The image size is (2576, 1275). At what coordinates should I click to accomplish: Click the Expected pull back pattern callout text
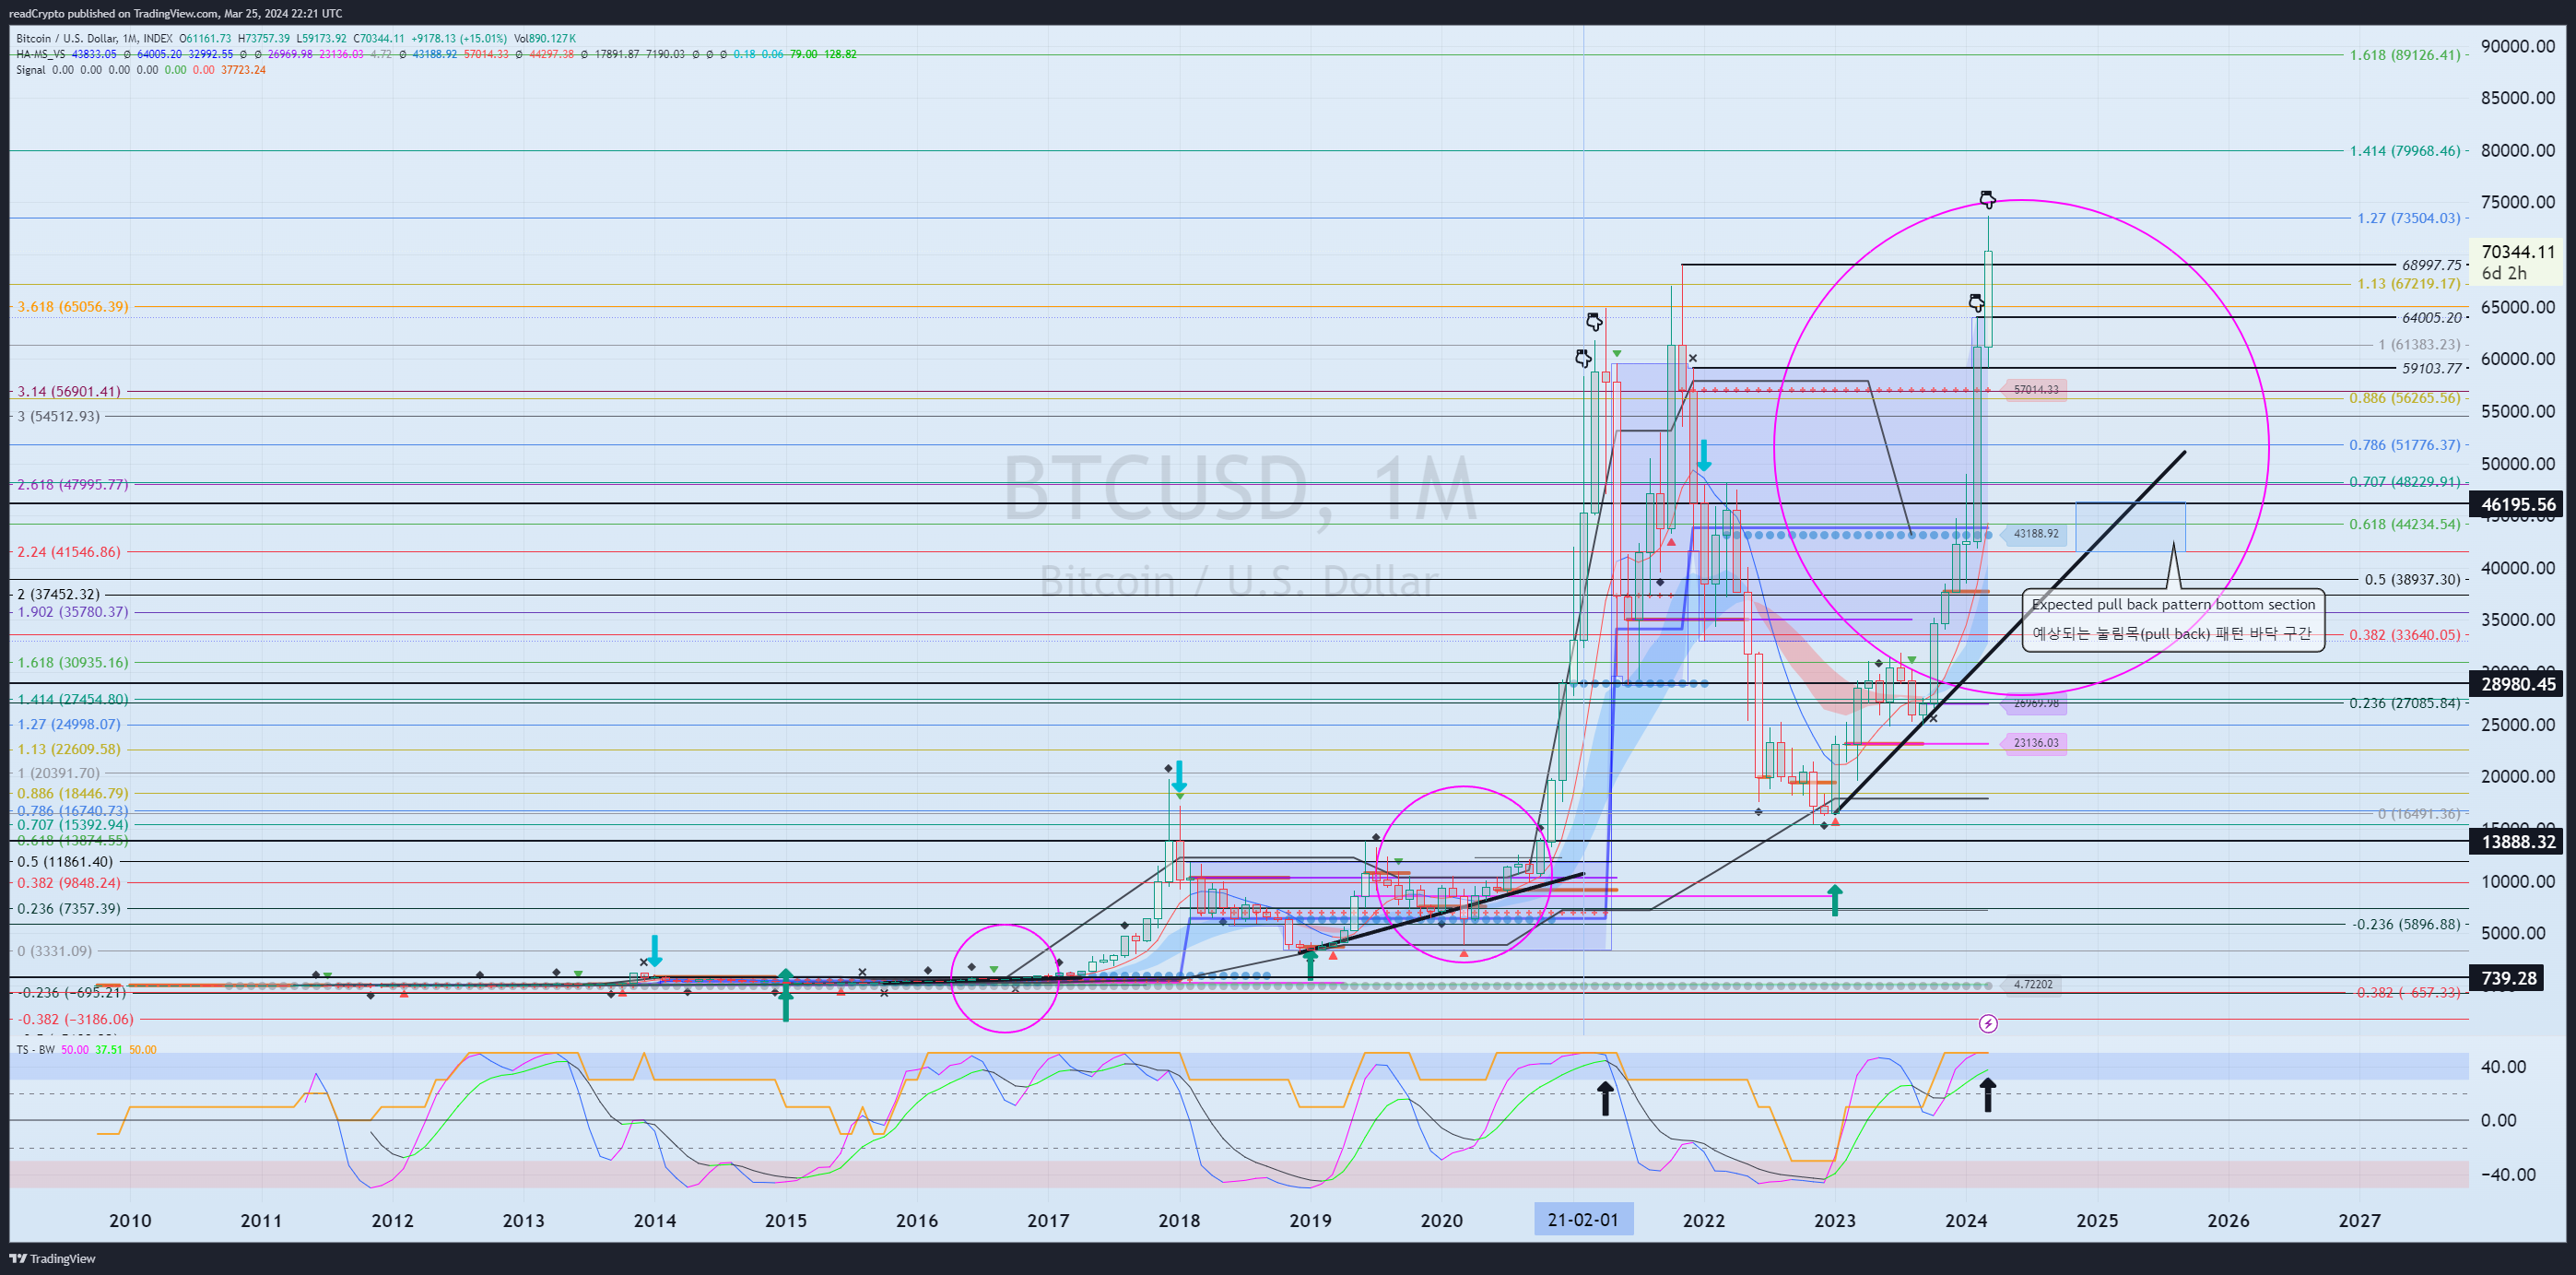(x=2173, y=605)
